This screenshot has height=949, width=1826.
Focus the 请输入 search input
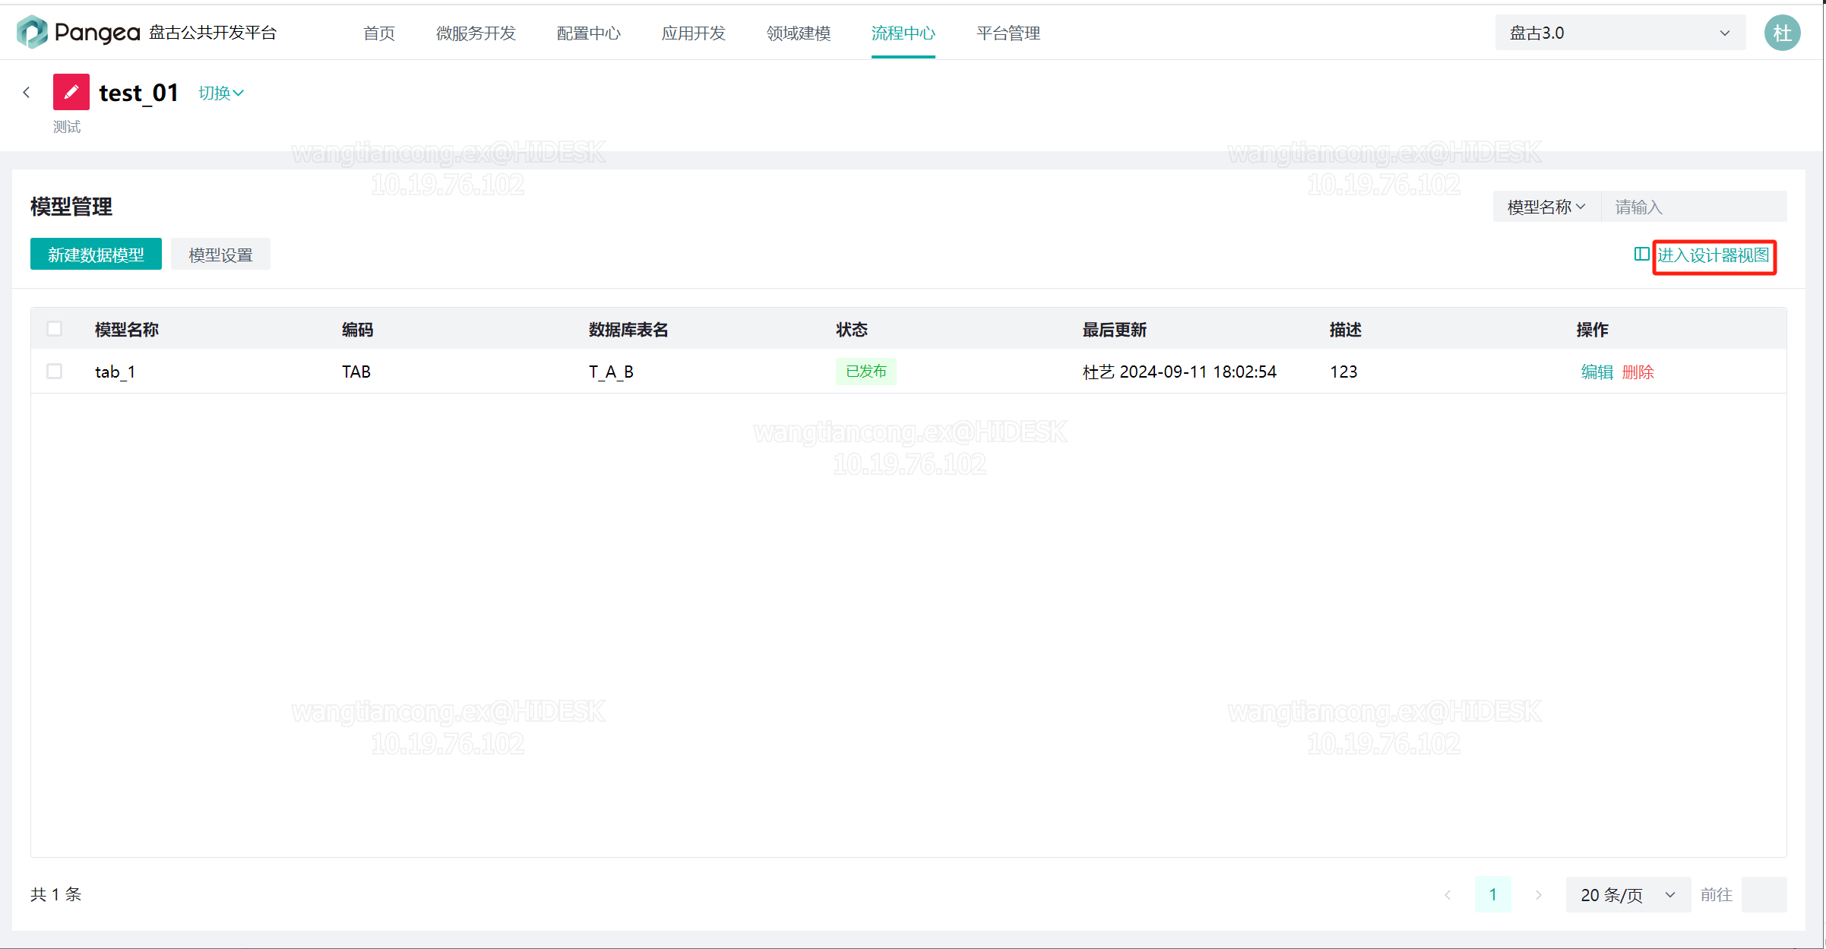click(x=1694, y=207)
